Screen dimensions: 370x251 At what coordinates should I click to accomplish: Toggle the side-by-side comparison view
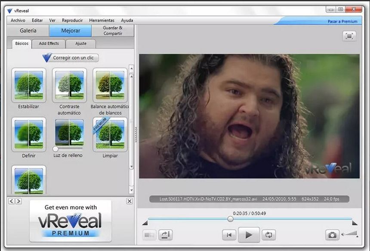[x=149, y=235]
